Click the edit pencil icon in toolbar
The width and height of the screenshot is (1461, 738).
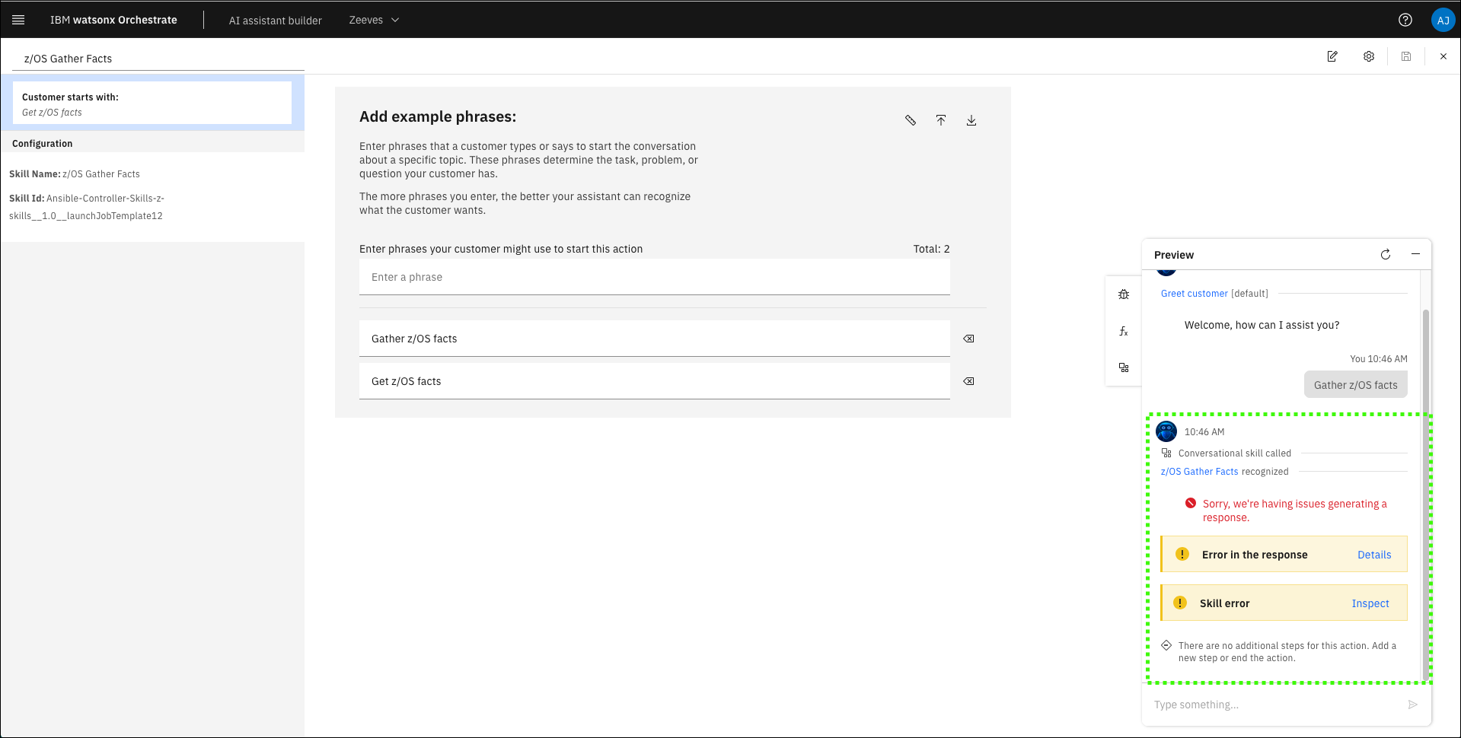1332,56
